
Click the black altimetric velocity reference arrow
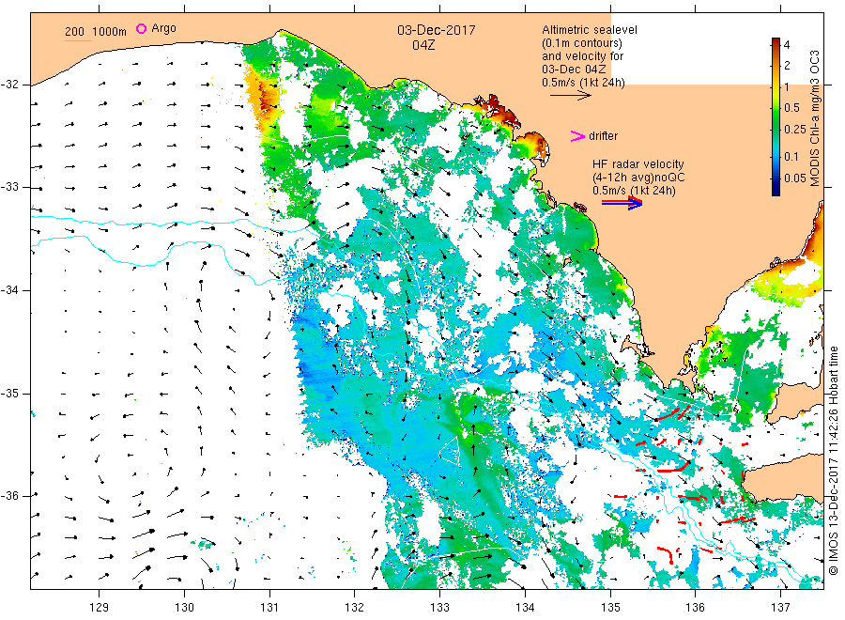[571, 96]
